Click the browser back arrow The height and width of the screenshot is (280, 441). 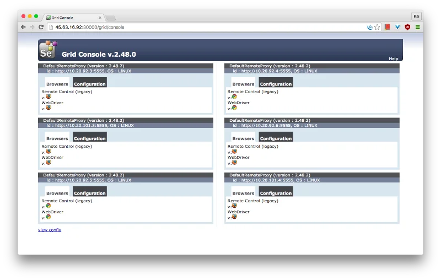click(x=23, y=27)
